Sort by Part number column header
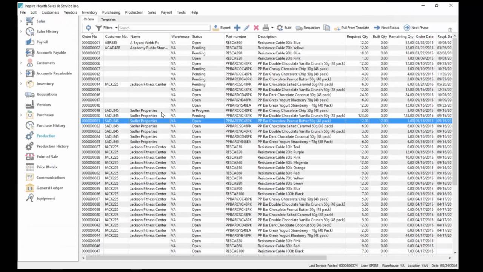483x272 pixels. point(240,37)
